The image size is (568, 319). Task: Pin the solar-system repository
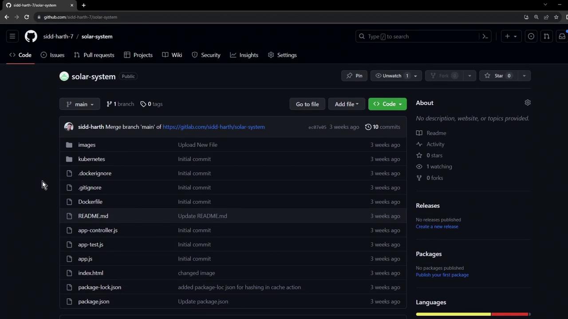[x=354, y=76]
